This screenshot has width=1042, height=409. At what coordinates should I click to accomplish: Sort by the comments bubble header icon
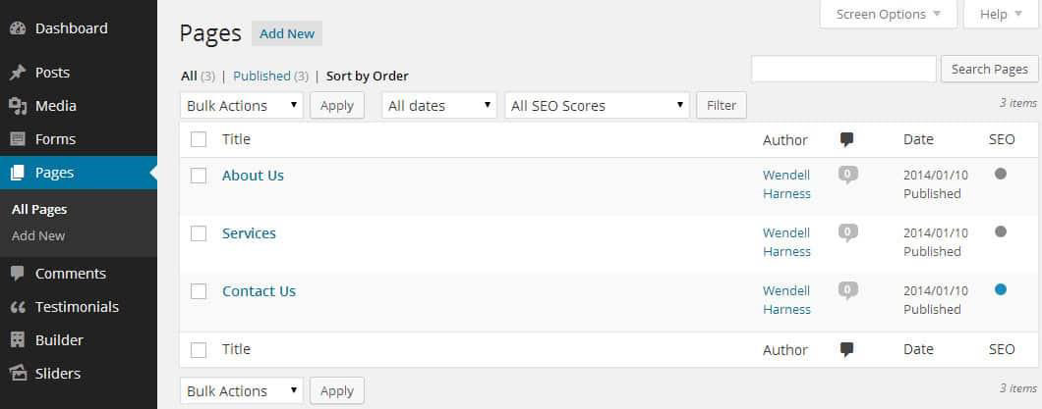tap(846, 140)
